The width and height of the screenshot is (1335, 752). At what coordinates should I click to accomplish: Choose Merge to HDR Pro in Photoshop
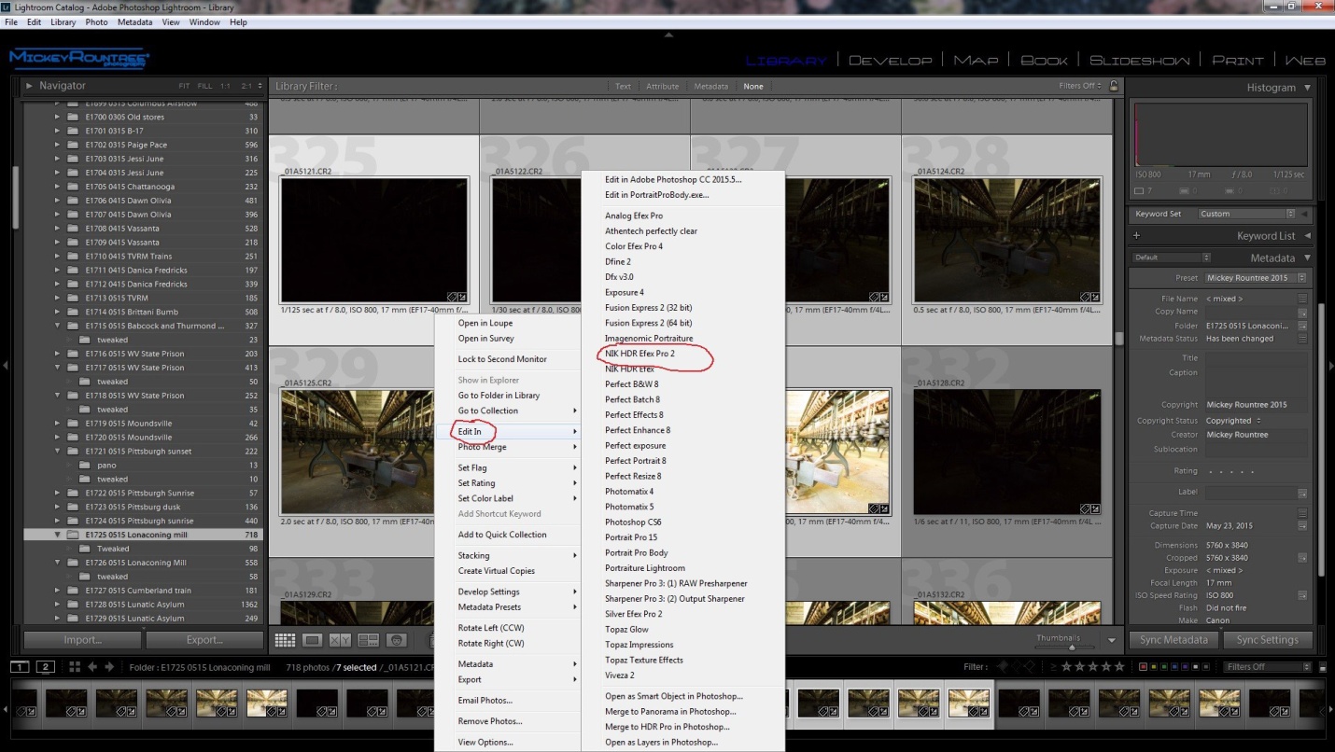(667, 727)
